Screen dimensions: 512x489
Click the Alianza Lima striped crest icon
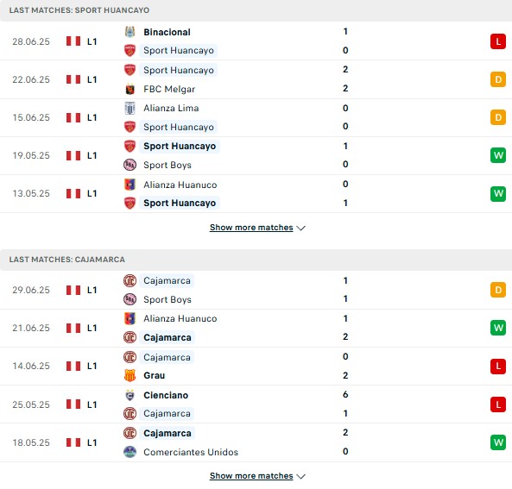click(x=130, y=108)
